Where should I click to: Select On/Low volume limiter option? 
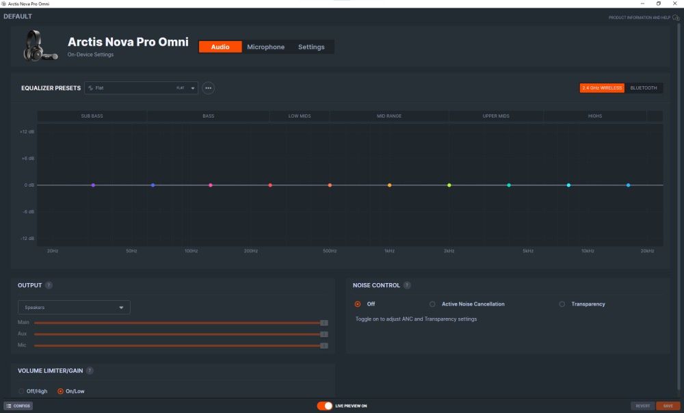tap(60, 391)
